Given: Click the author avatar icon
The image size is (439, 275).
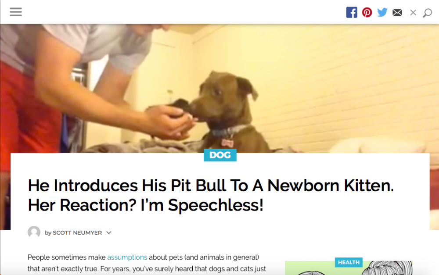Looking at the screenshot, I should tap(34, 232).
